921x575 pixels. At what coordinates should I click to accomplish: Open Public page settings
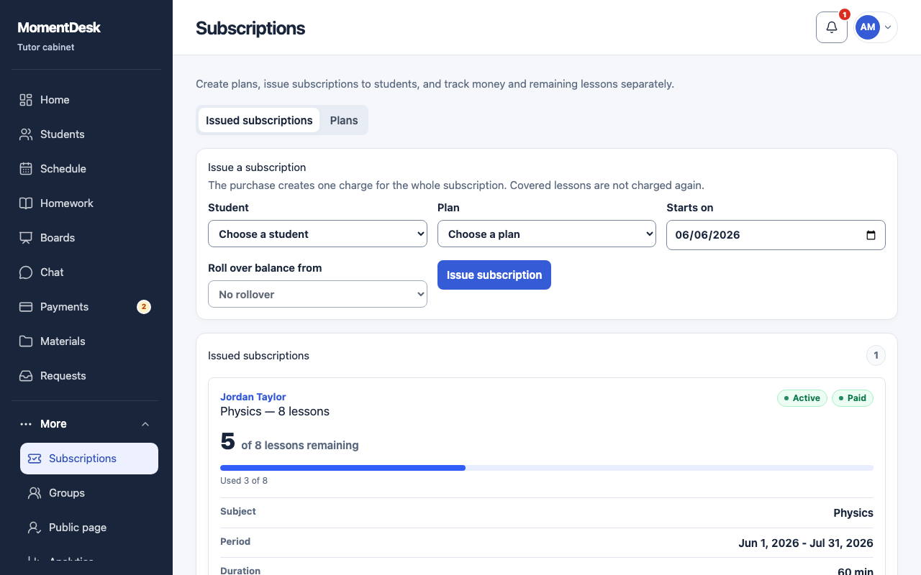(89, 528)
